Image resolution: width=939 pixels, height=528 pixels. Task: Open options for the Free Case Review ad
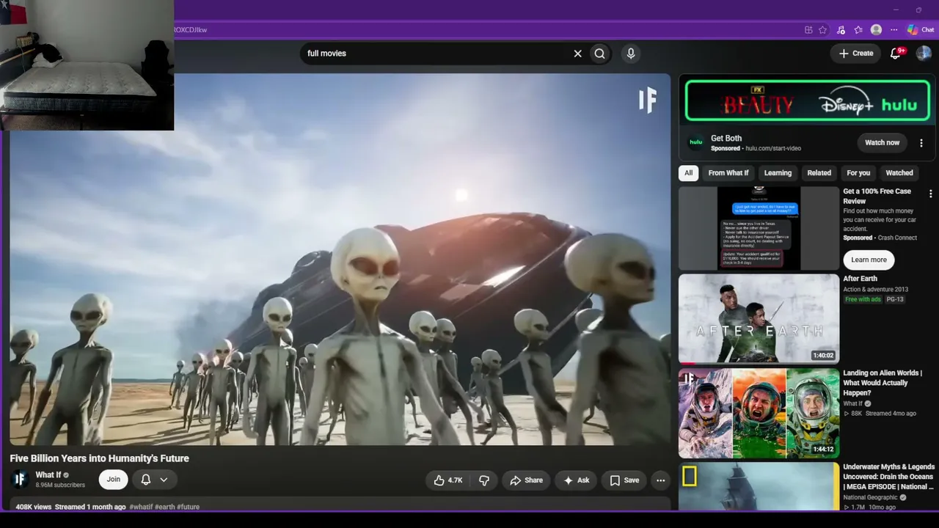[930, 194]
